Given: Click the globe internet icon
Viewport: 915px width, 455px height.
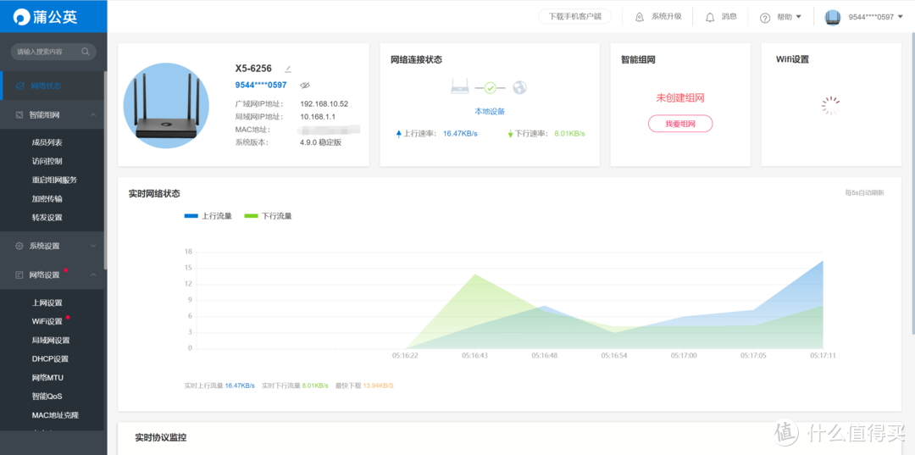Looking at the screenshot, I should click(x=519, y=87).
